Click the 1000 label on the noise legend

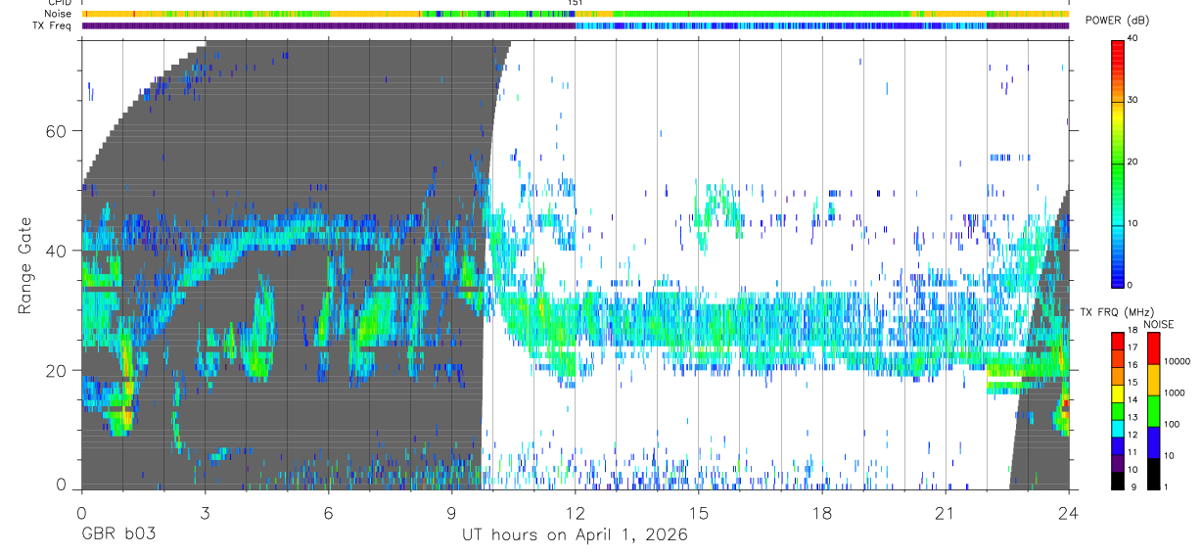pyautogui.click(x=1174, y=393)
